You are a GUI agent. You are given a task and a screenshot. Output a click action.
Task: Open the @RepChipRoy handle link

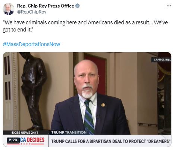[x=32, y=12]
